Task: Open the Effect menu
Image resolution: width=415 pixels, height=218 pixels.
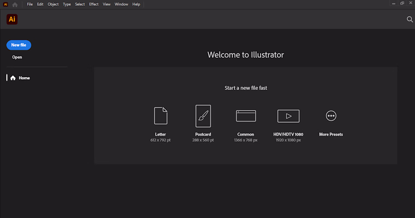Action: pos(94,4)
